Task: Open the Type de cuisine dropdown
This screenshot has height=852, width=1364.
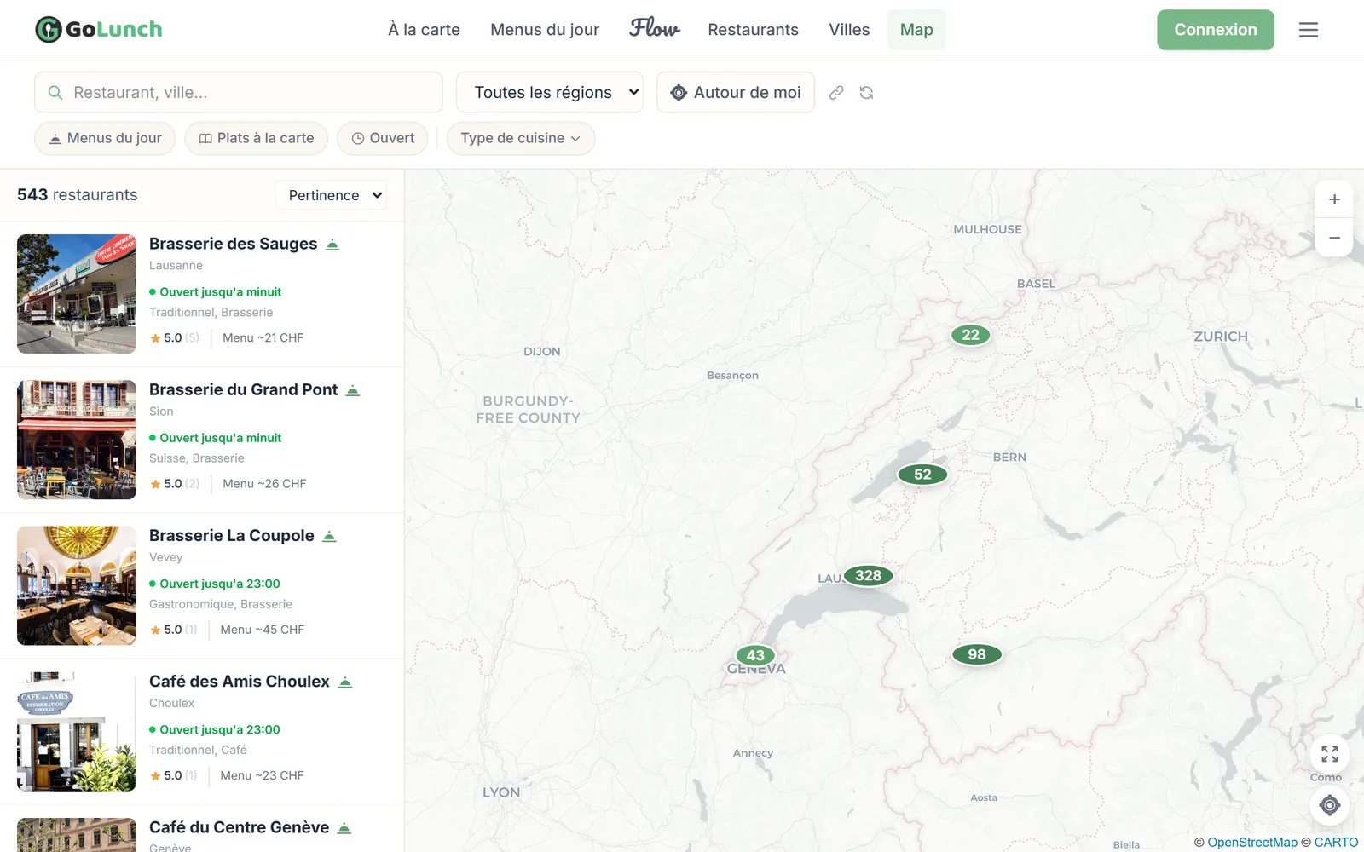Action: (521, 138)
